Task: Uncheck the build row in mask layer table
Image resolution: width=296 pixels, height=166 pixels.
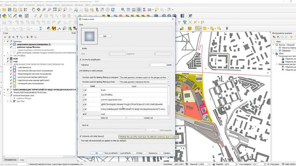Action: pos(86,90)
